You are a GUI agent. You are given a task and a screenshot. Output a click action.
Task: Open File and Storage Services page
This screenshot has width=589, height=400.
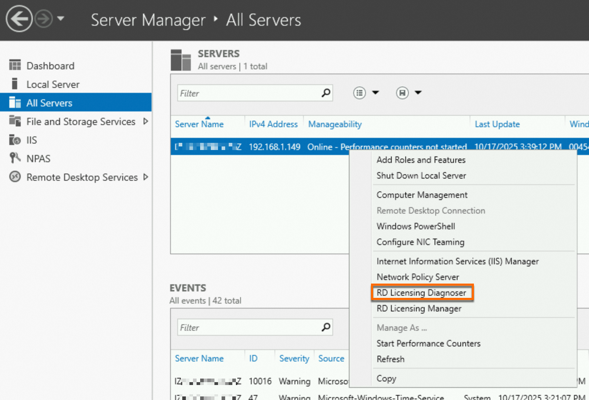point(81,121)
